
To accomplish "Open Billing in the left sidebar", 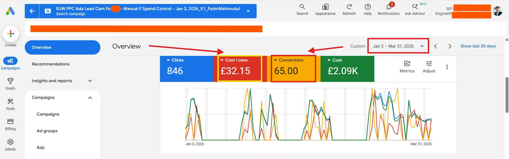I will (10, 125).
